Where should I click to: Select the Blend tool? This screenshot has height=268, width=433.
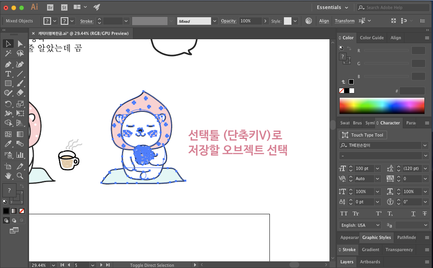point(20,144)
